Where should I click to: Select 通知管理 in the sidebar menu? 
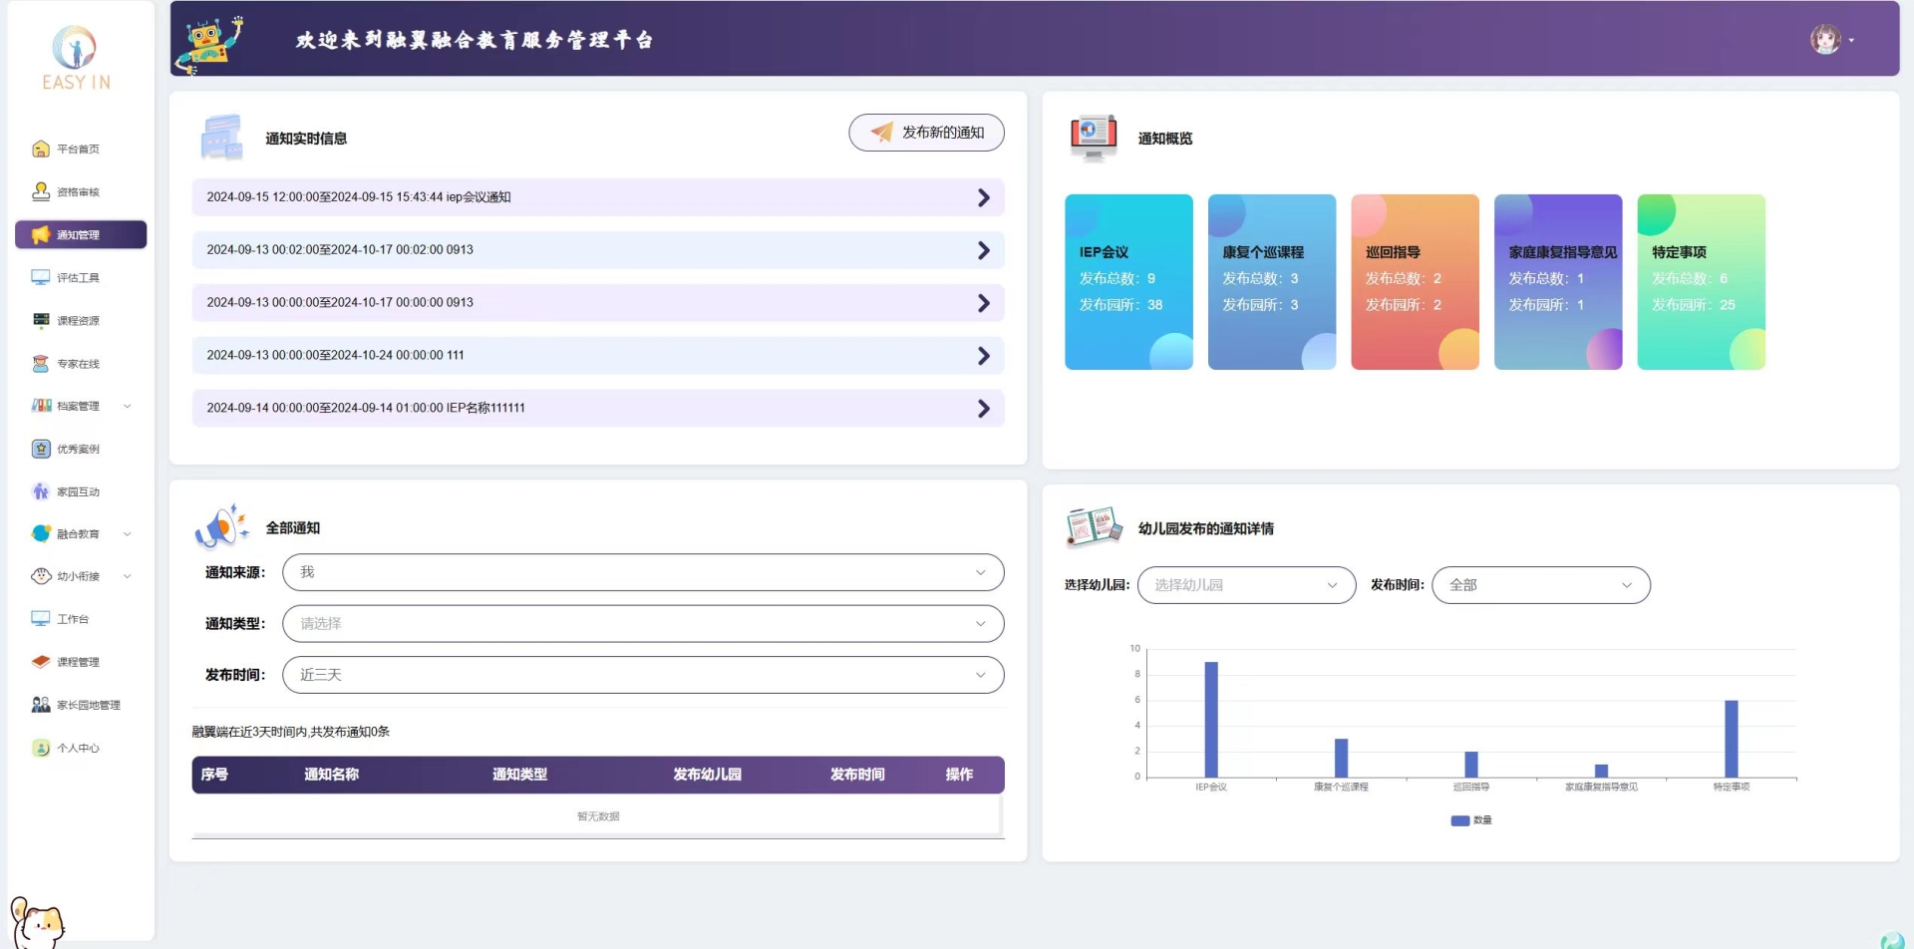pyautogui.click(x=80, y=235)
